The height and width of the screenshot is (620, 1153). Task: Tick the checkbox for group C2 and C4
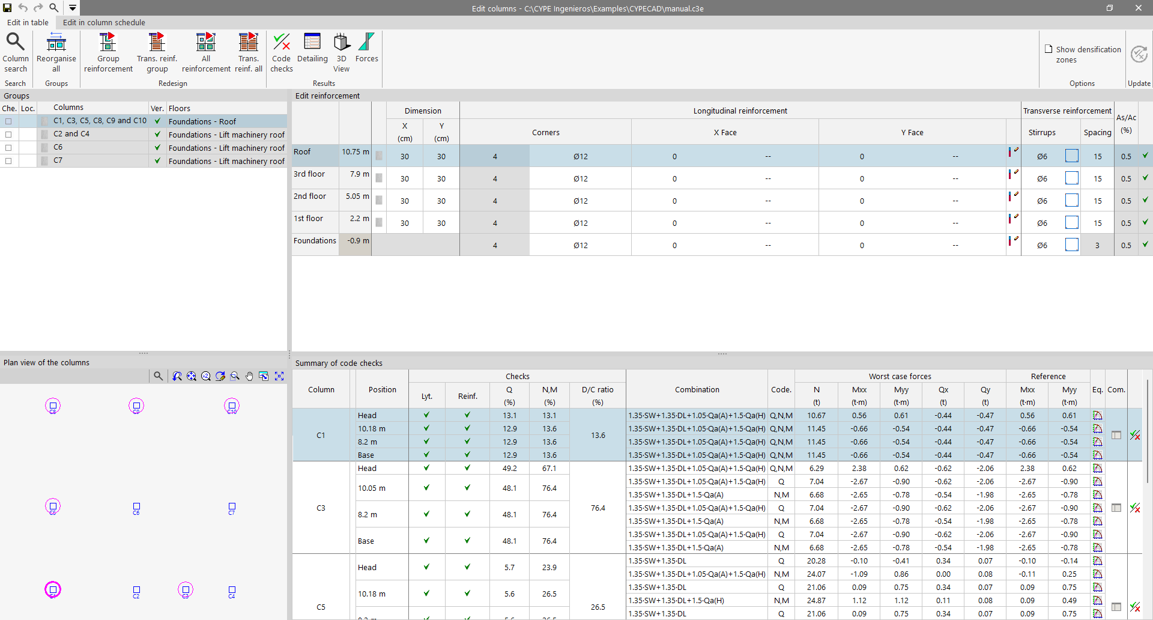(x=8, y=135)
